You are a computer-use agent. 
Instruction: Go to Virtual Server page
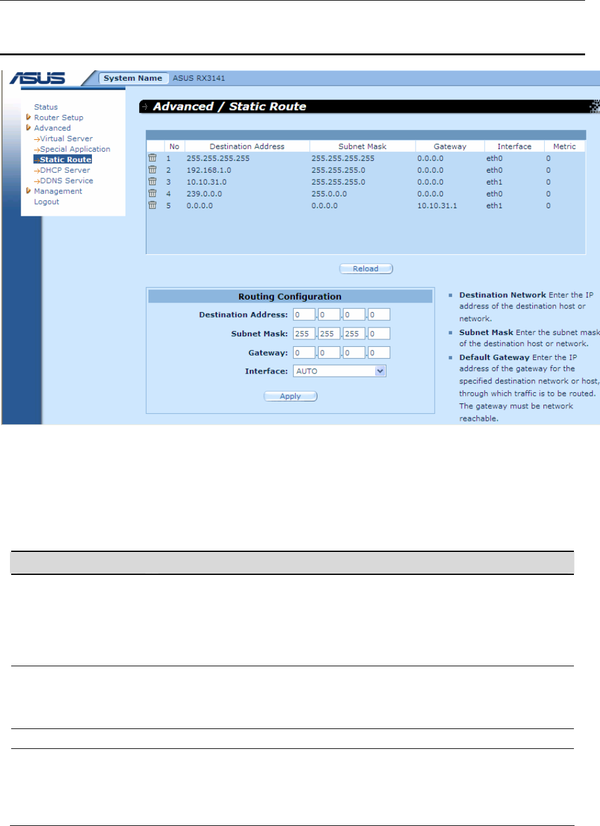click(66, 139)
